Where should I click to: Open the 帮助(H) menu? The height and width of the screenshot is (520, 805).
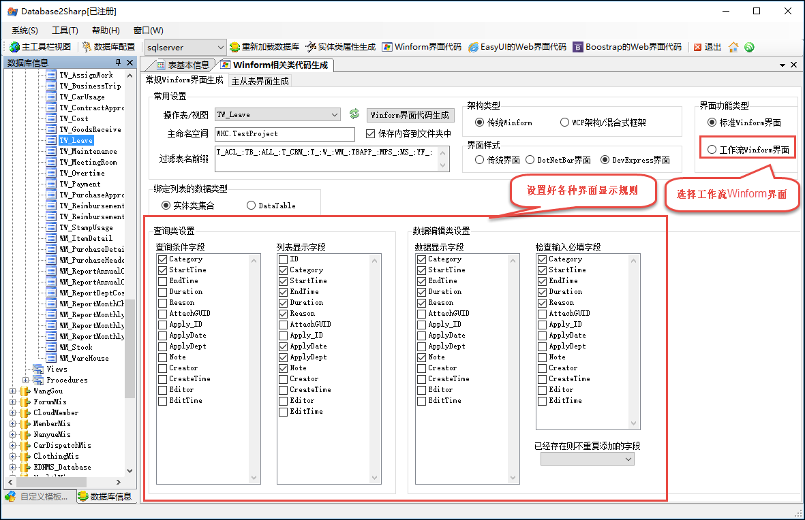(x=106, y=31)
